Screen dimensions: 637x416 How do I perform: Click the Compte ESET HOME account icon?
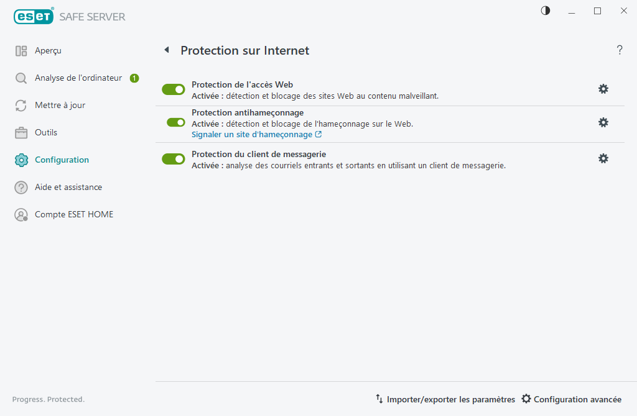pyautogui.click(x=21, y=214)
